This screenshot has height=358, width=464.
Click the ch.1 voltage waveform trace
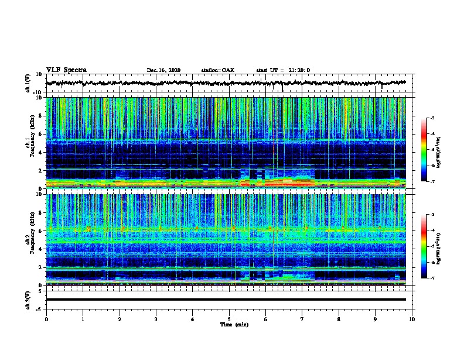coord(226,83)
